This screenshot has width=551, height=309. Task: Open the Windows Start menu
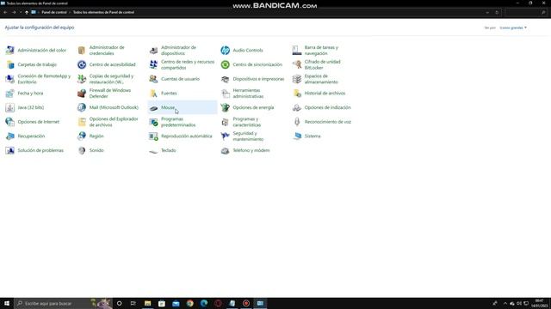pos(7,303)
